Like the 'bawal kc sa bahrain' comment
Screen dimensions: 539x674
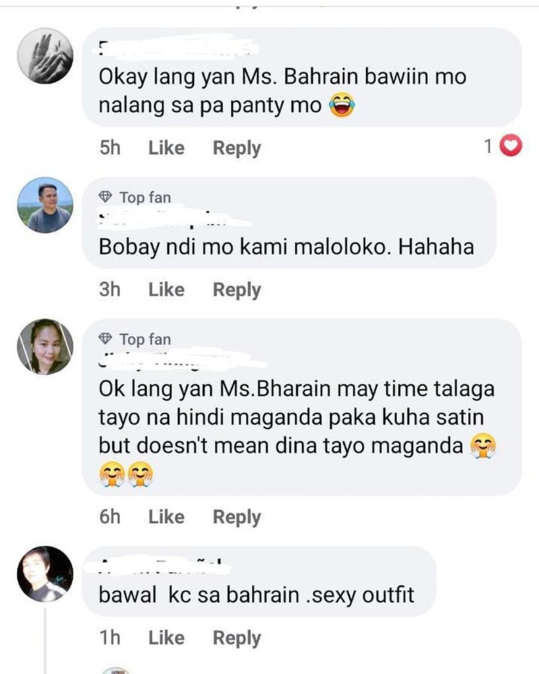point(167,638)
